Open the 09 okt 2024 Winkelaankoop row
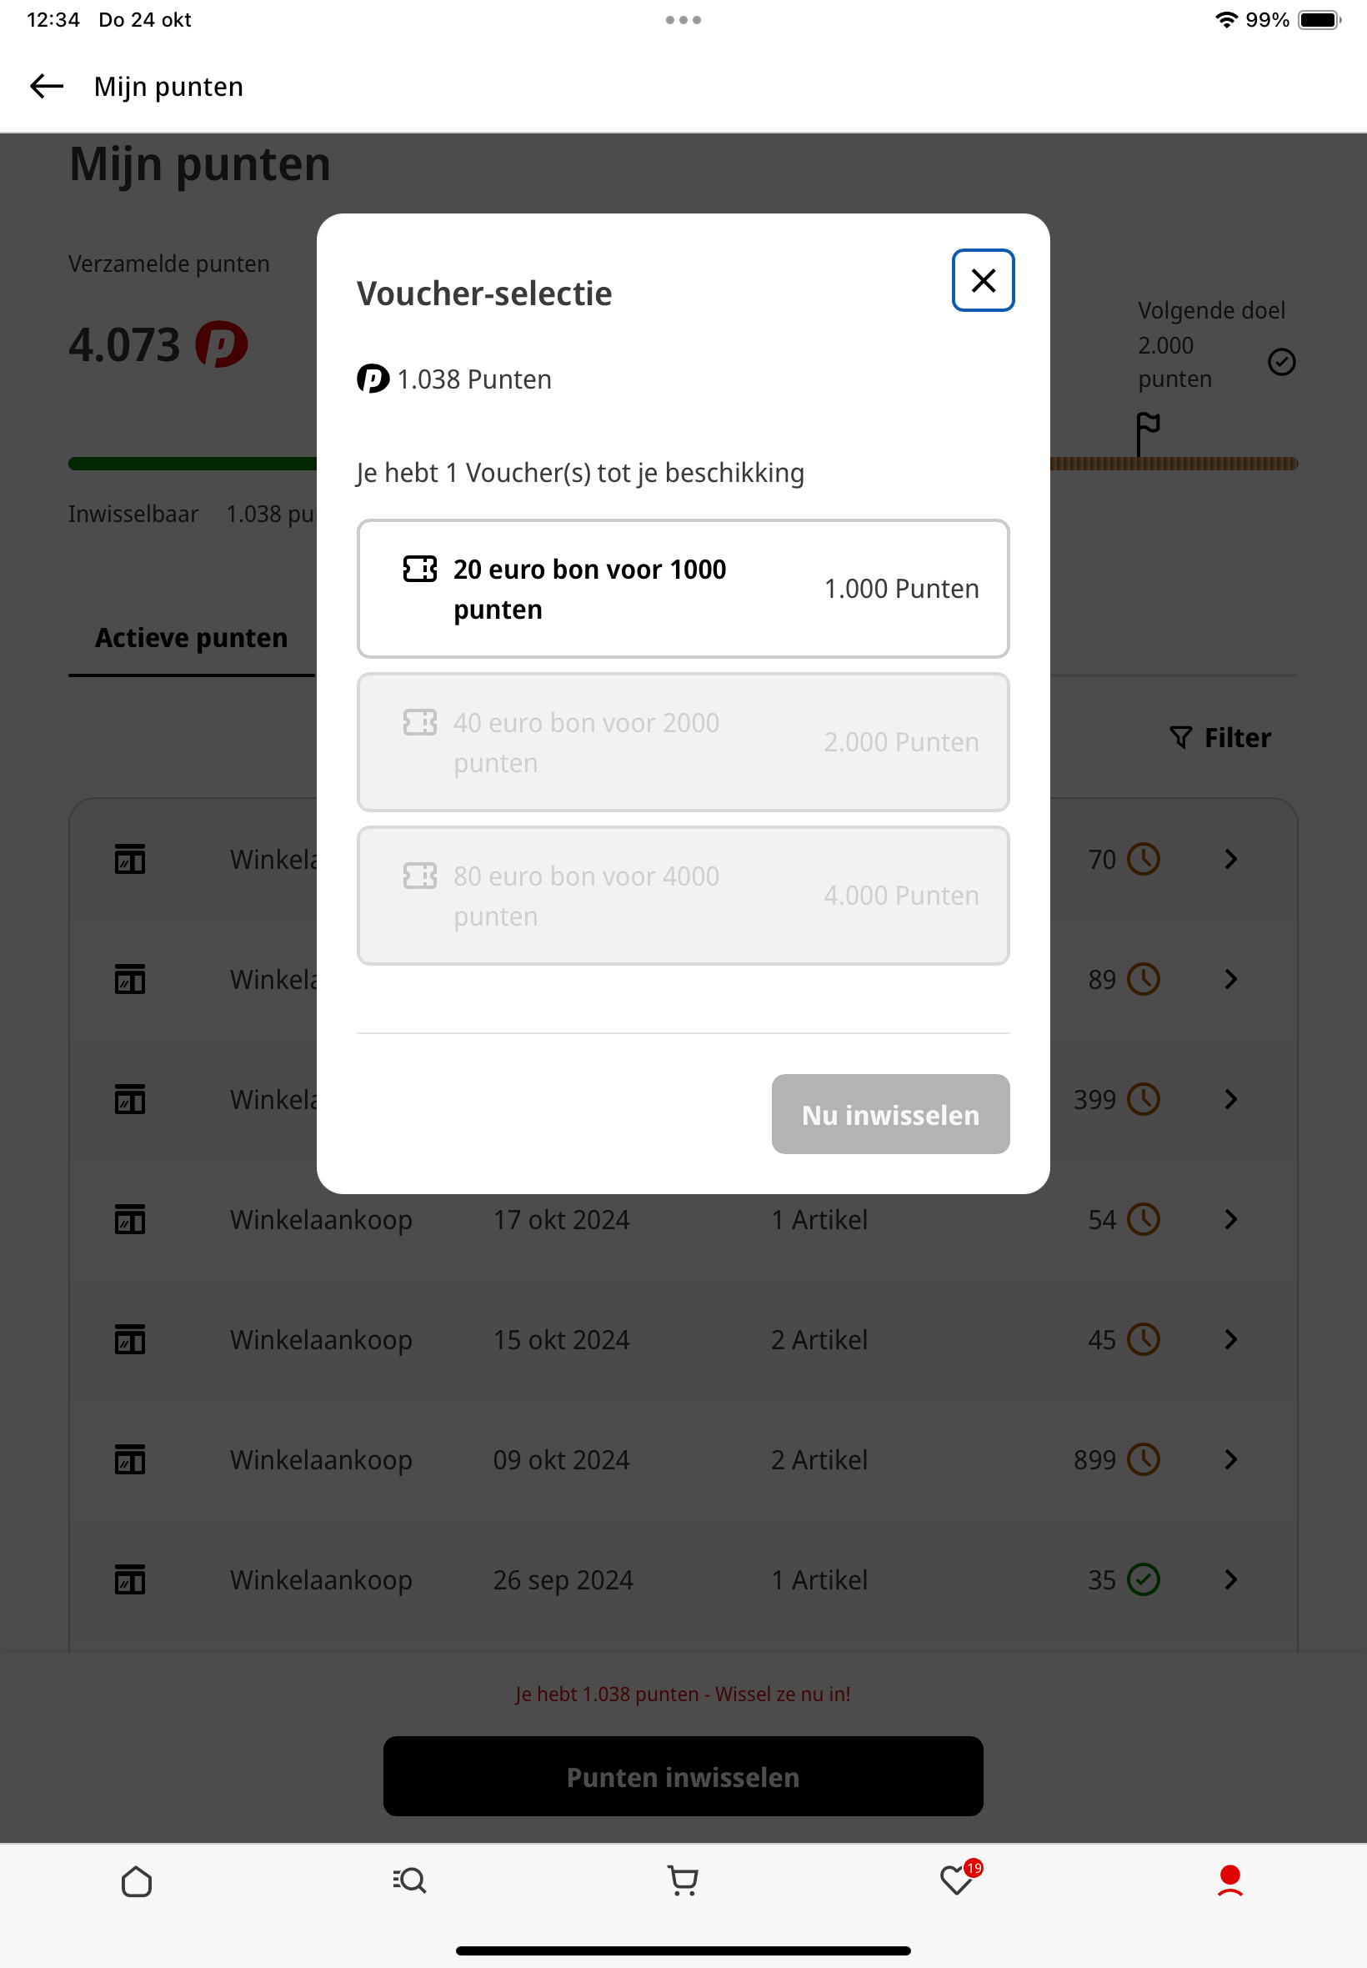Viewport: 1367px width, 1968px height. (683, 1459)
